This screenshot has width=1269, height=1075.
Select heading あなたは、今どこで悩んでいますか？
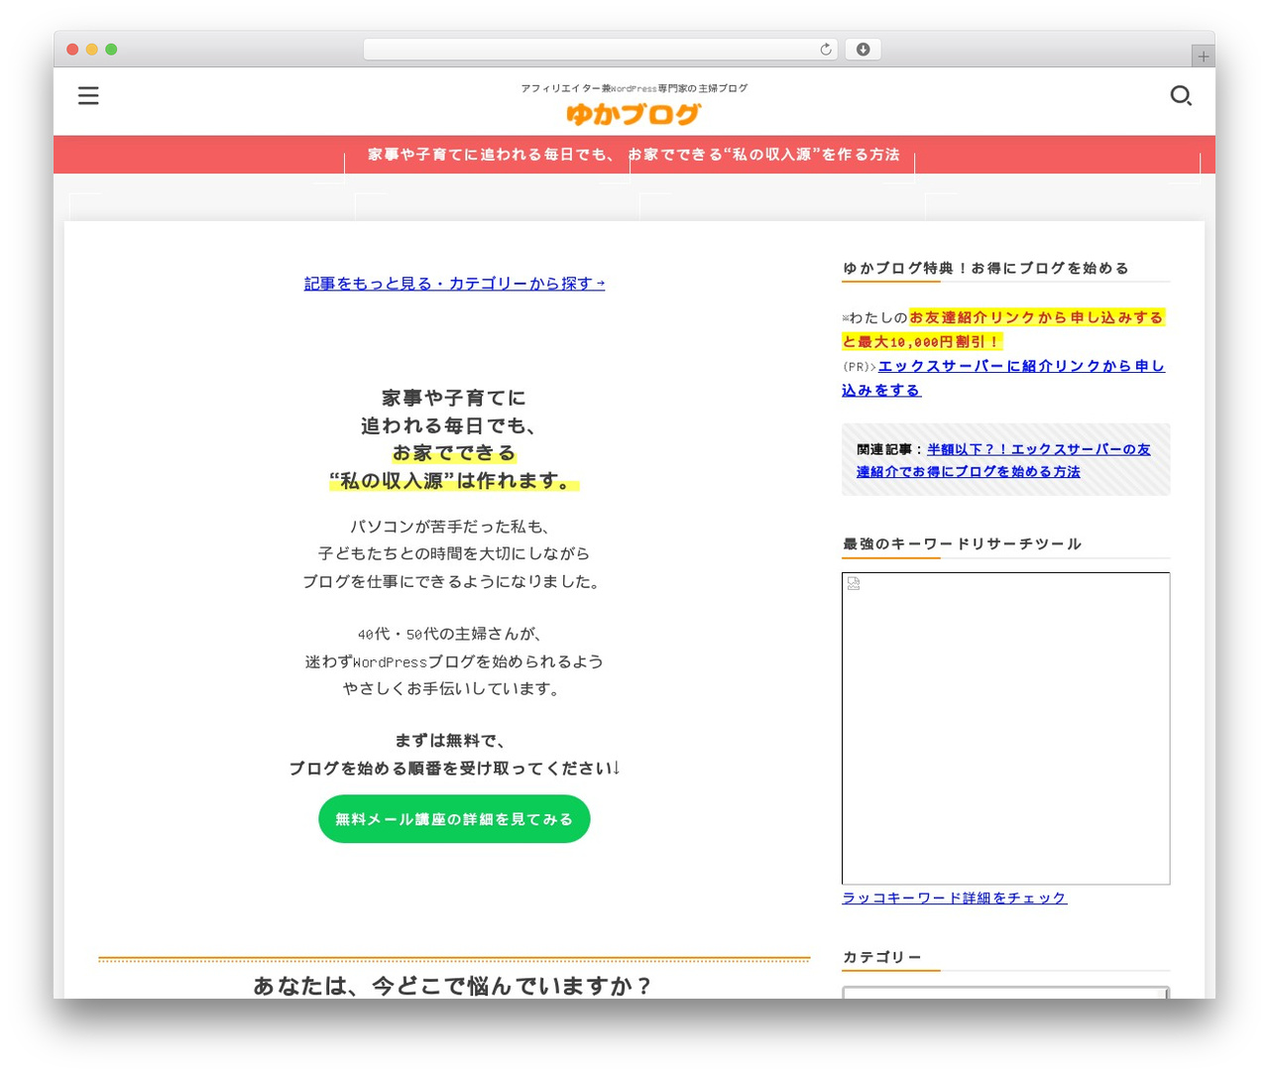tap(454, 986)
